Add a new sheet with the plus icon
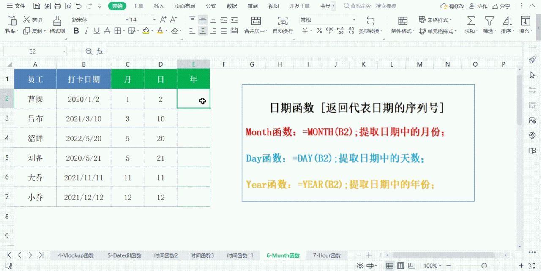 [369, 255]
